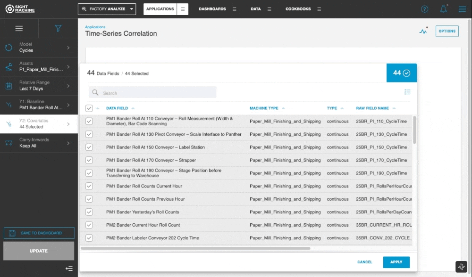Uncheck PM2 Bander Labeler Conveyor 202 Cycle Time
Viewport: 472px width, 277px height.
tap(89, 238)
